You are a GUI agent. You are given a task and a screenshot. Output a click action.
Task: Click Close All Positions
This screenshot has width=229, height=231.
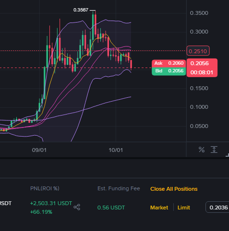(174, 189)
